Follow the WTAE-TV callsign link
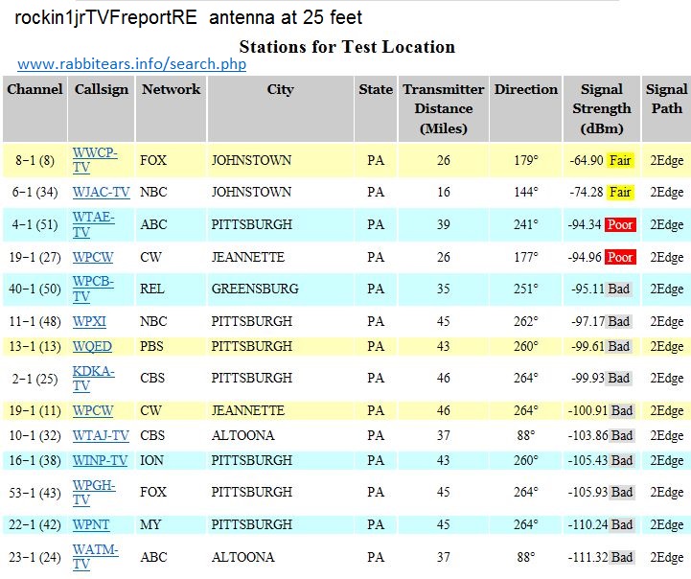 [93, 219]
